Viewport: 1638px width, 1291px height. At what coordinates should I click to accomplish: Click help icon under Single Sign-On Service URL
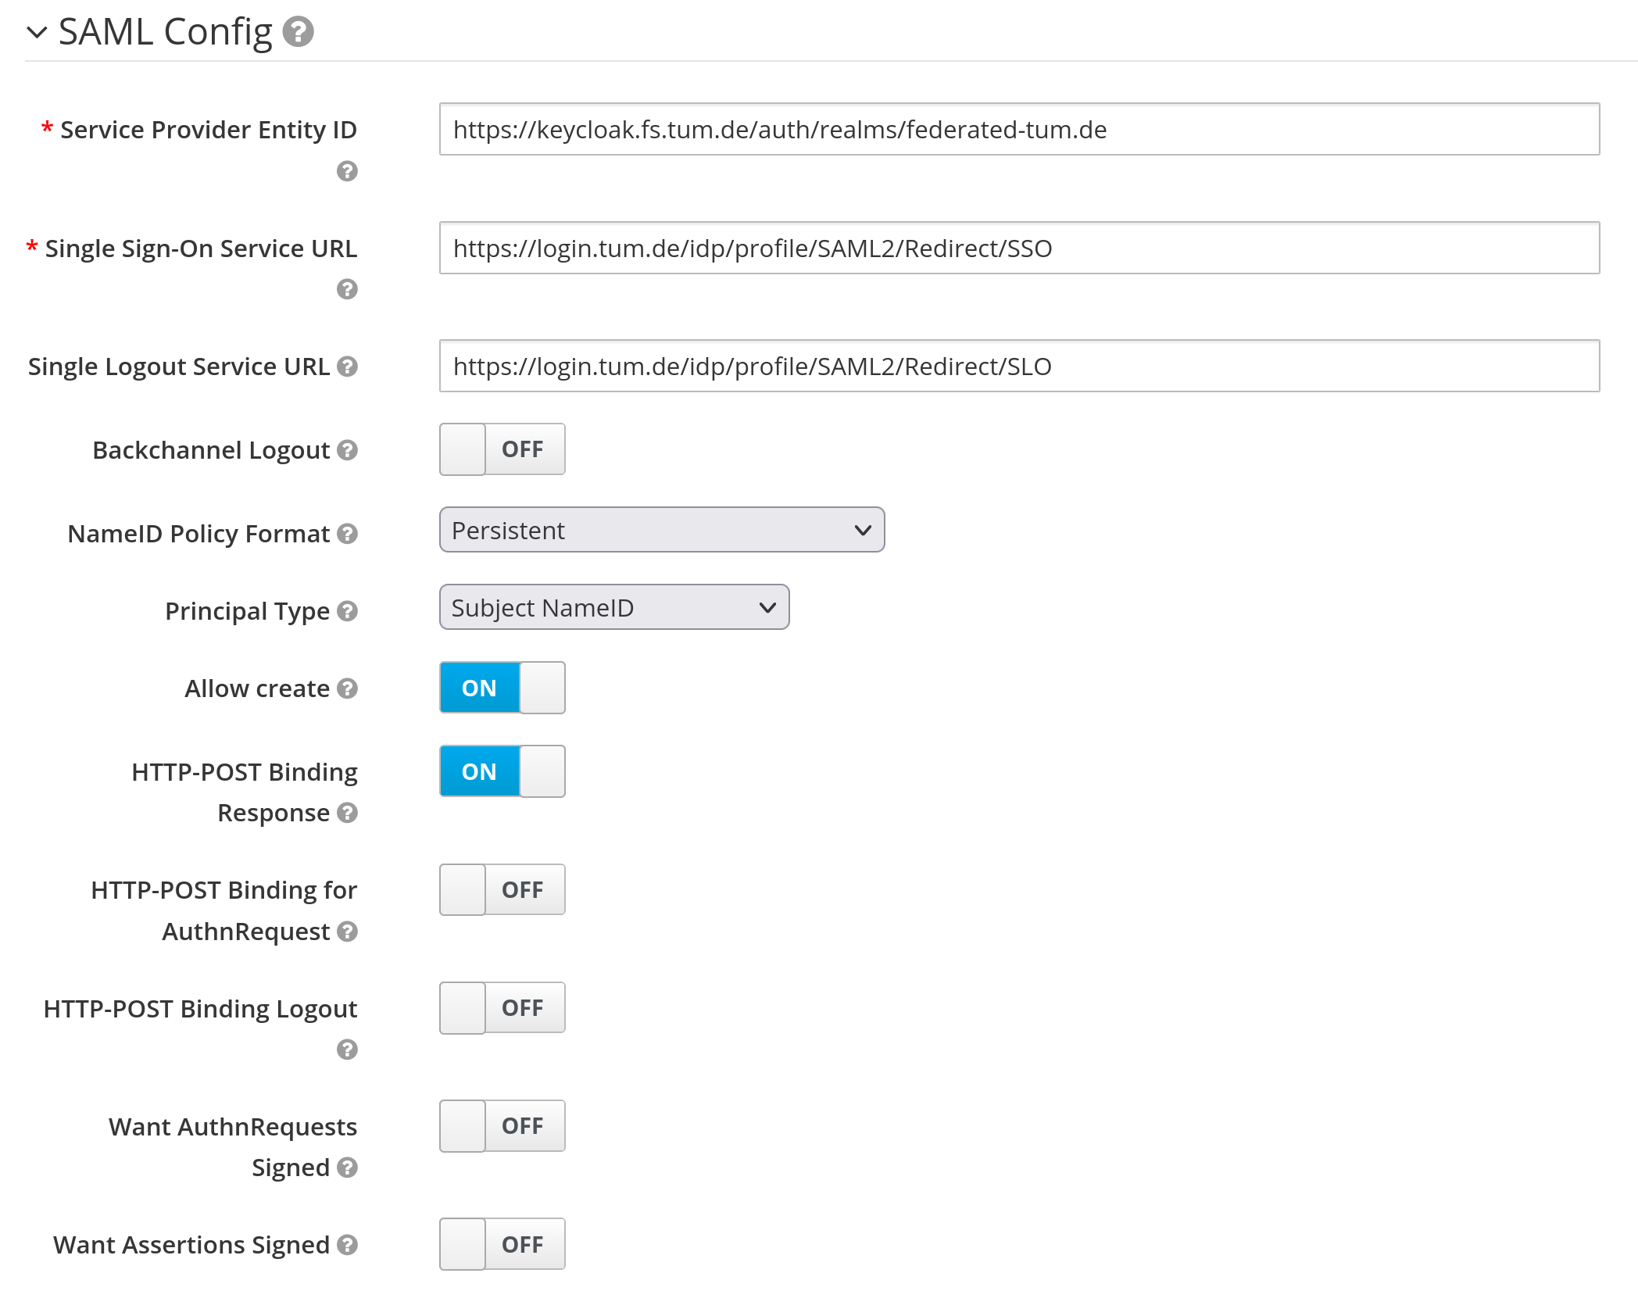point(347,289)
